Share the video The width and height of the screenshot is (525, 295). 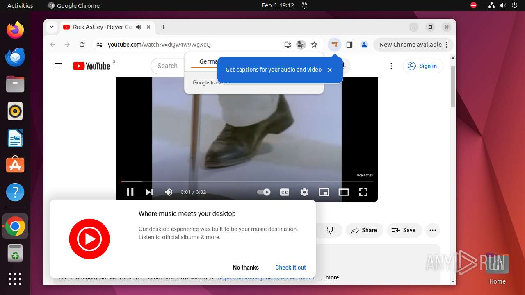point(364,230)
